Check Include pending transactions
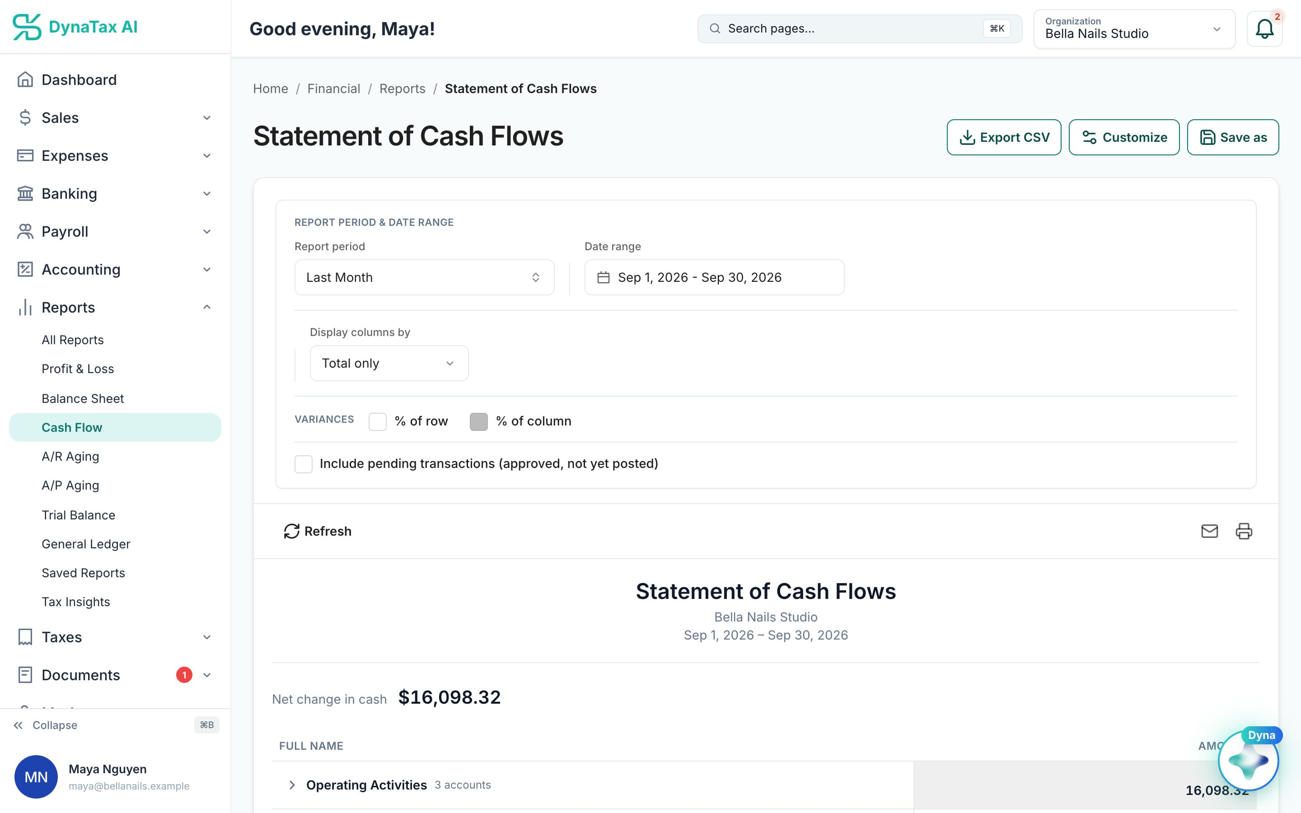The image size is (1301, 813). pyautogui.click(x=303, y=464)
